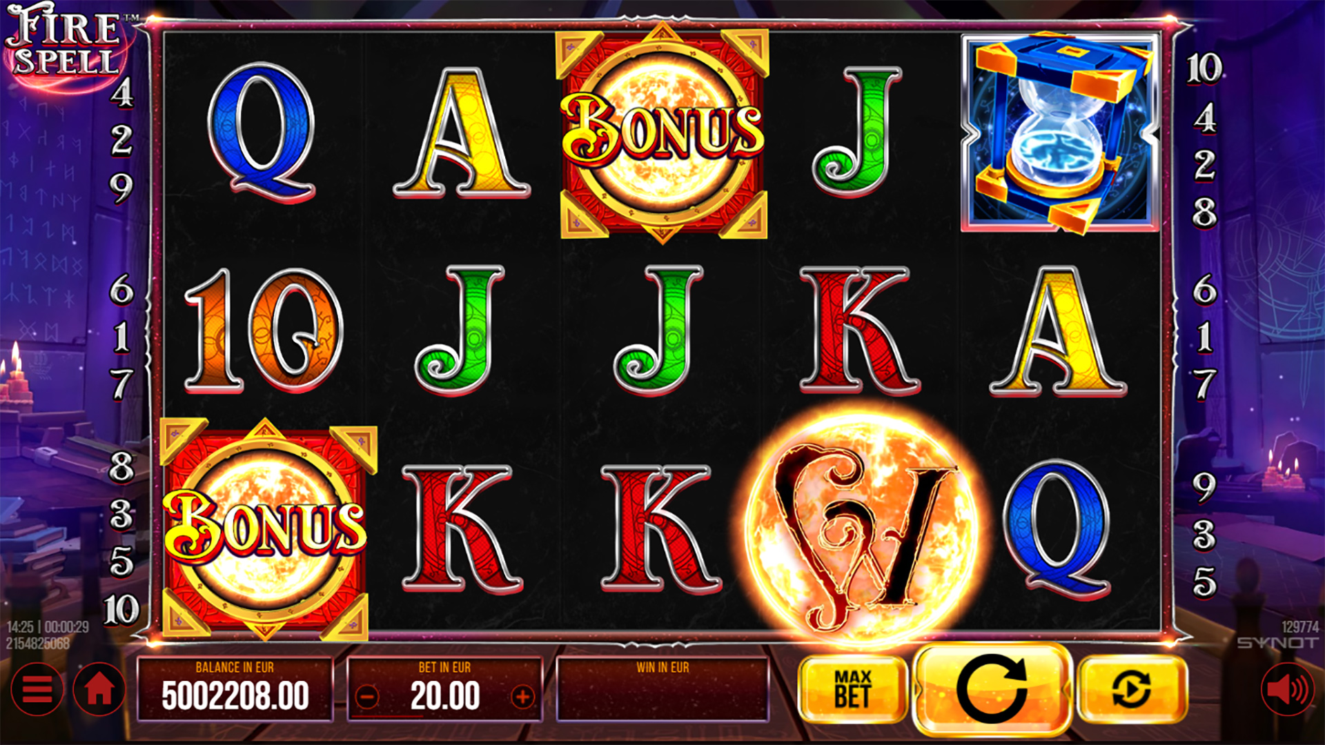Set the maximum bet with MAX BET
This screenshot has height=745, width=1325.
click(x=853, y=688)
